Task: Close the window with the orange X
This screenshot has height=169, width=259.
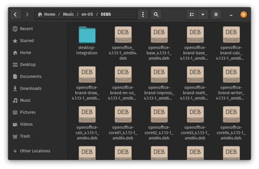Action: coord(243,14)
